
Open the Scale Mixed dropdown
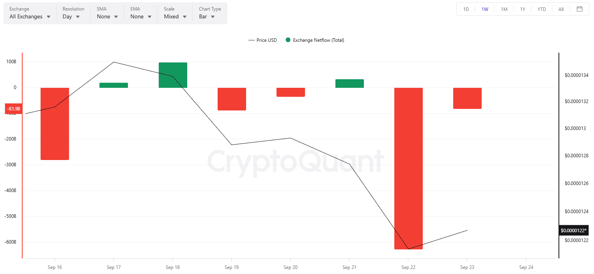(x=175, y=17)
